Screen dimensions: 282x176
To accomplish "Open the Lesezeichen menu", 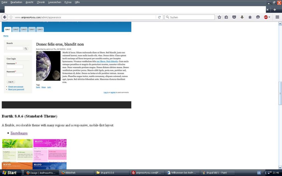I will coord(55,2).
